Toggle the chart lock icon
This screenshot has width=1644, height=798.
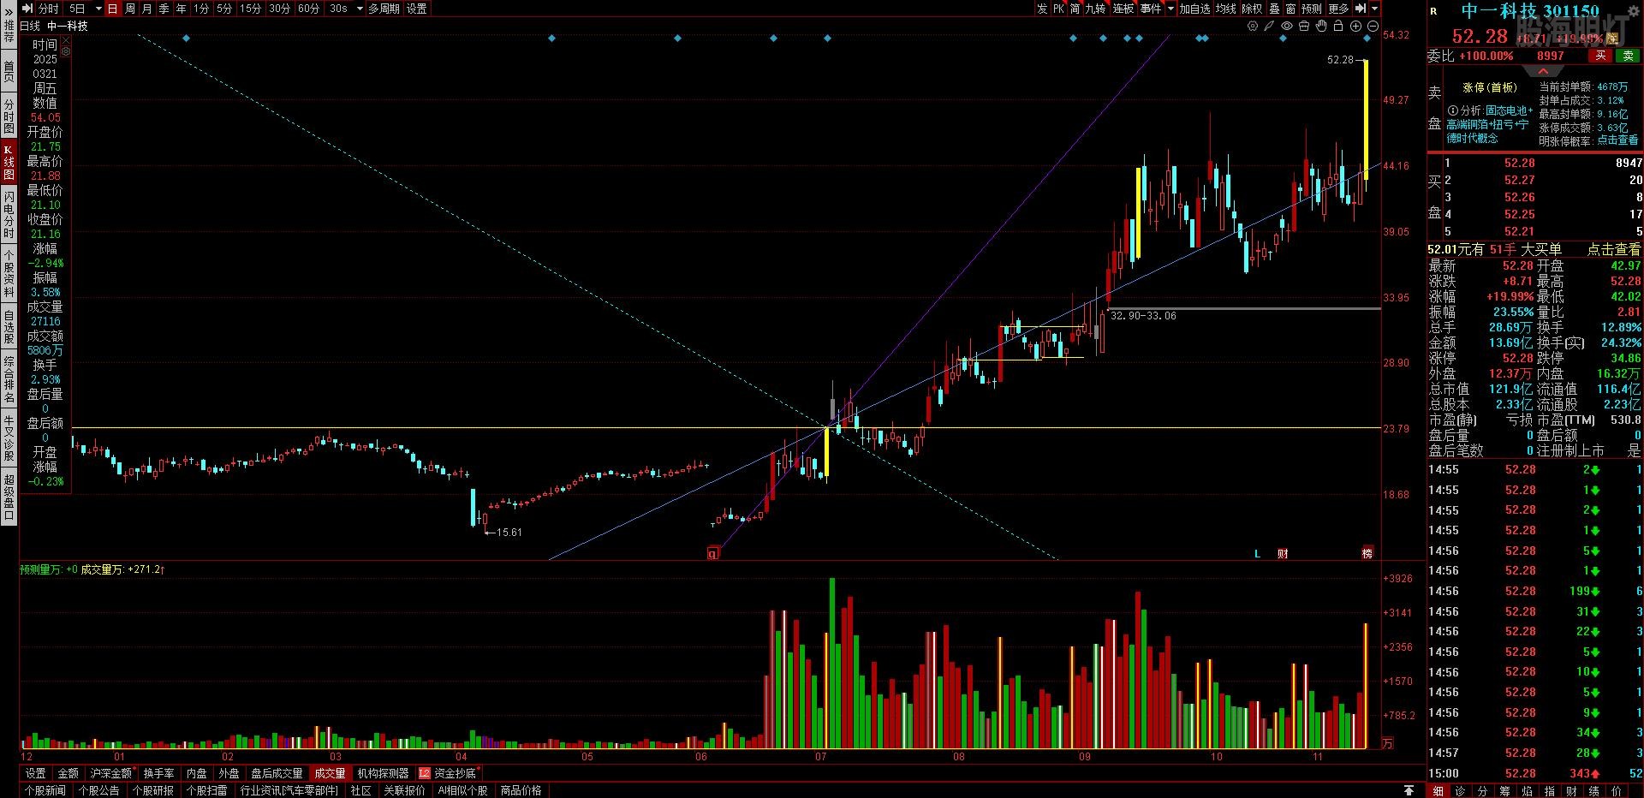[1338, 27]
